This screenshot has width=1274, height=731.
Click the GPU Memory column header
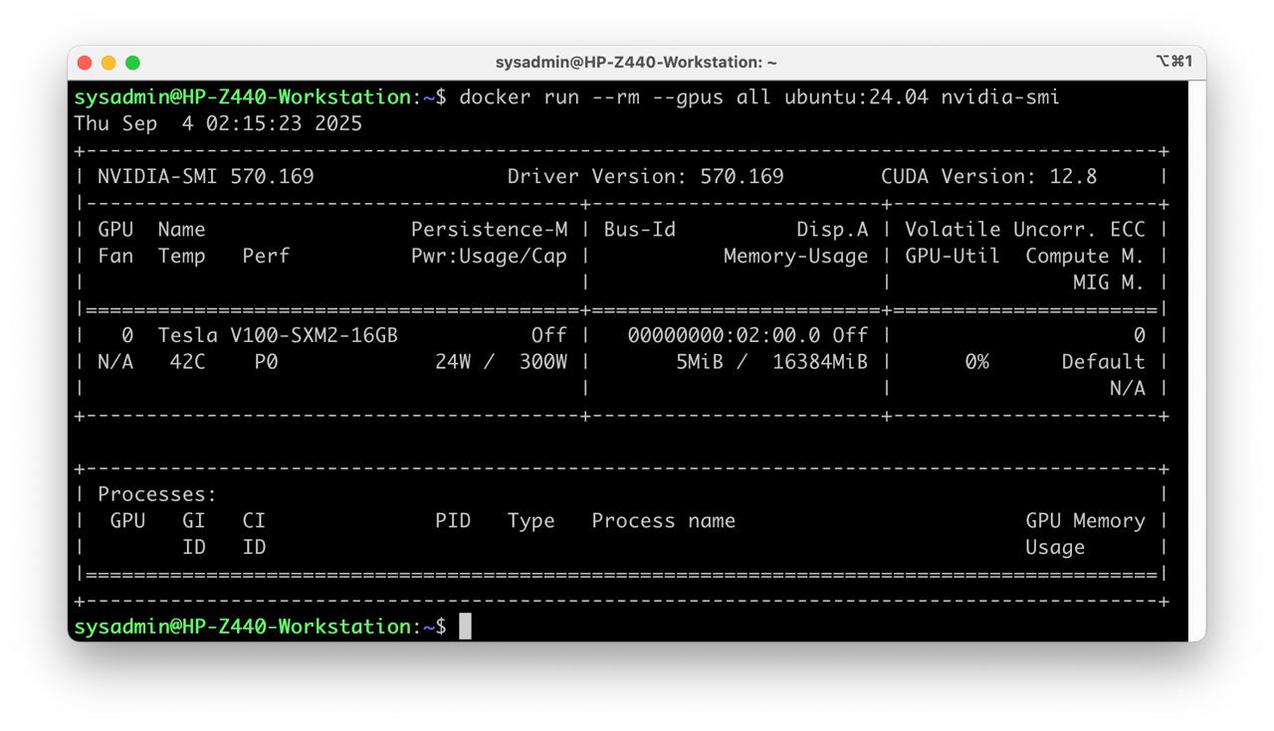(1085, 521)
